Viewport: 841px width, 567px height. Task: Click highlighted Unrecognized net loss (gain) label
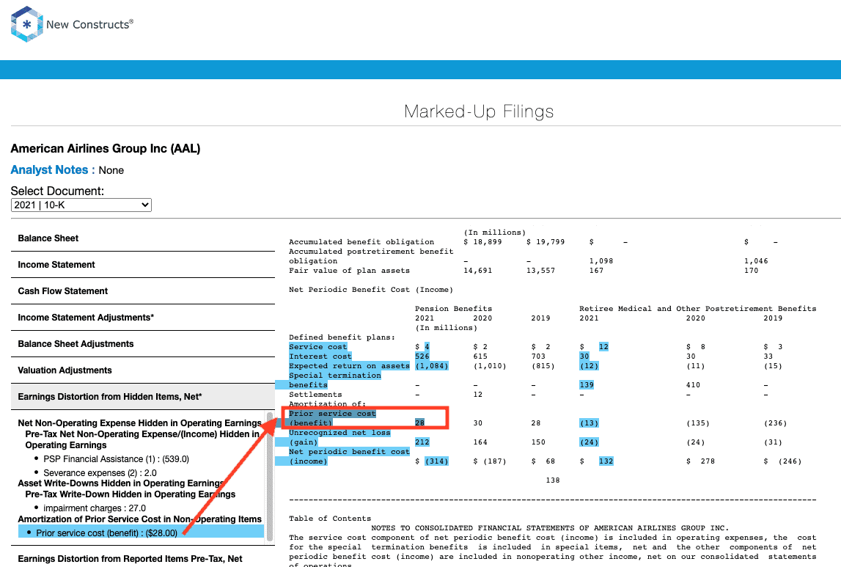[x=339, y=437]
